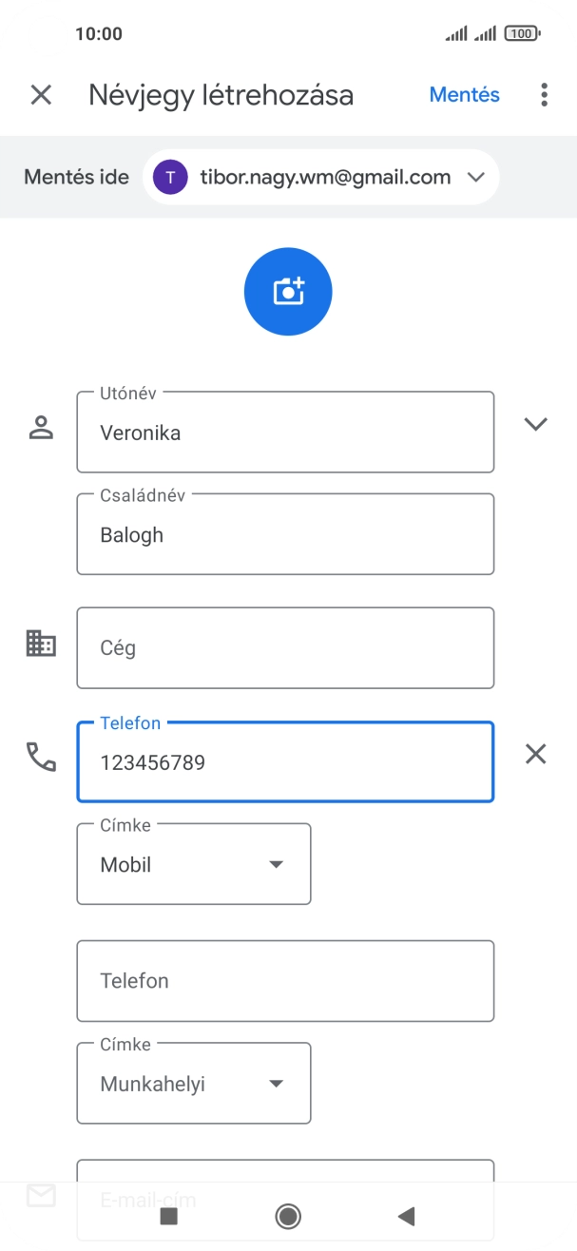Screen dimensions: 577x1251
Task: Open the three-dot overflow menu
Action: coord(543,94)
